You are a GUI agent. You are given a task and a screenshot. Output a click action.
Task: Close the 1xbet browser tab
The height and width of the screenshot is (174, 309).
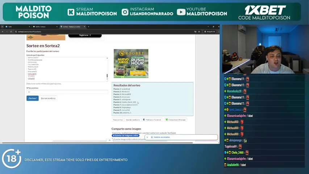click(29, 26)
